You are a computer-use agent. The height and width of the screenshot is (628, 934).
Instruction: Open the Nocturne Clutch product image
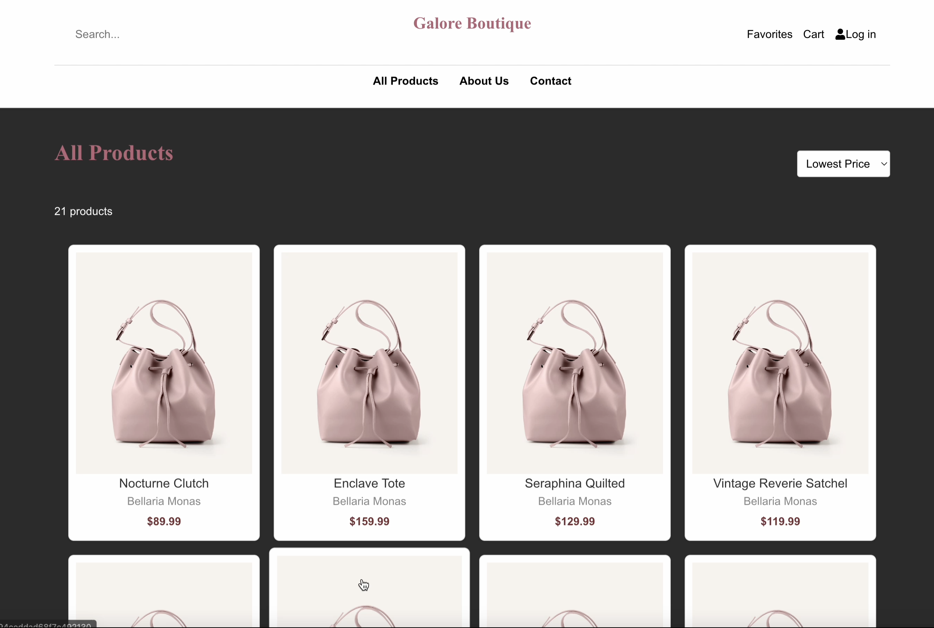164,362
